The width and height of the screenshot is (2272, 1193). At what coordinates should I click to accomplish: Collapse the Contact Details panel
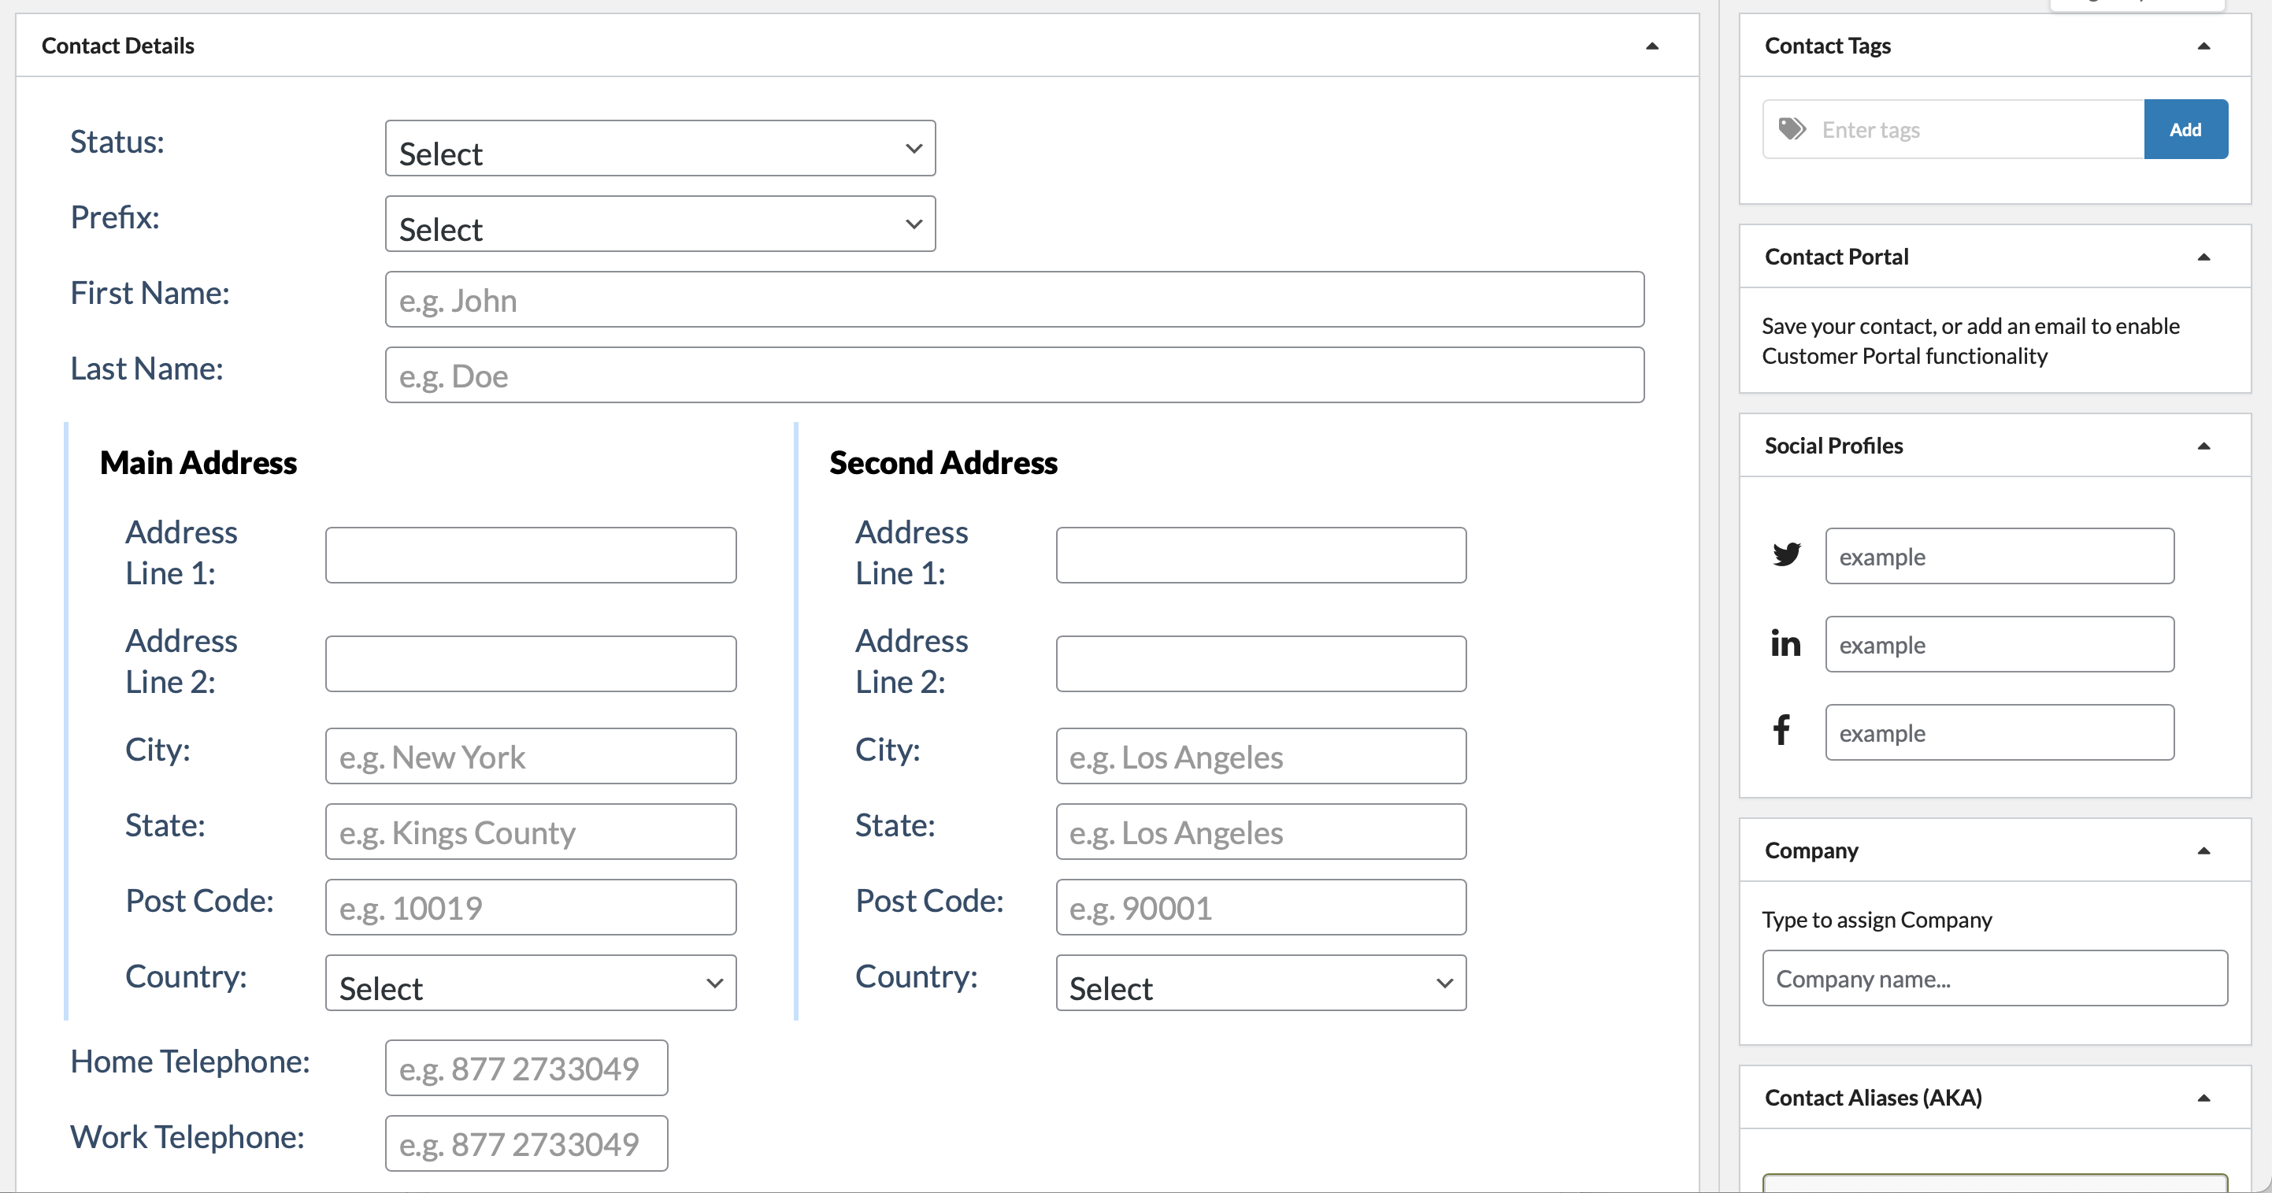click(1653, 45)
